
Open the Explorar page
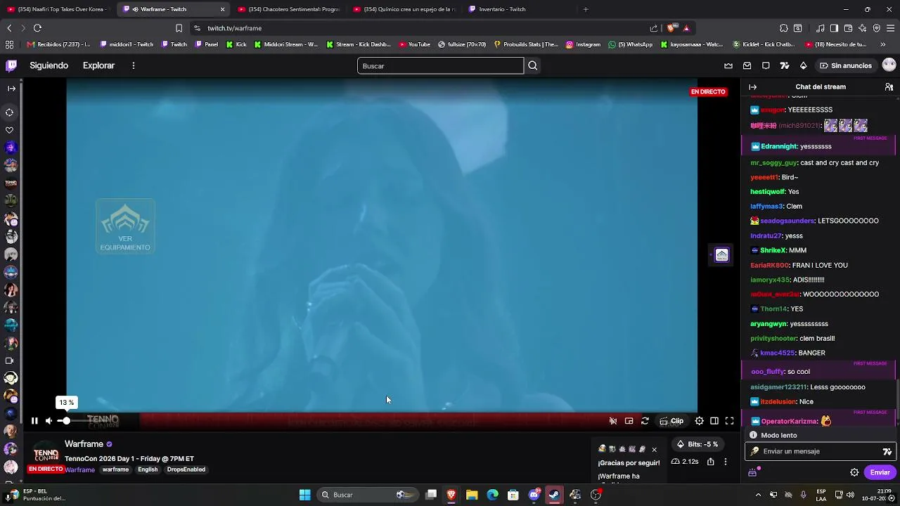[98, 65]
